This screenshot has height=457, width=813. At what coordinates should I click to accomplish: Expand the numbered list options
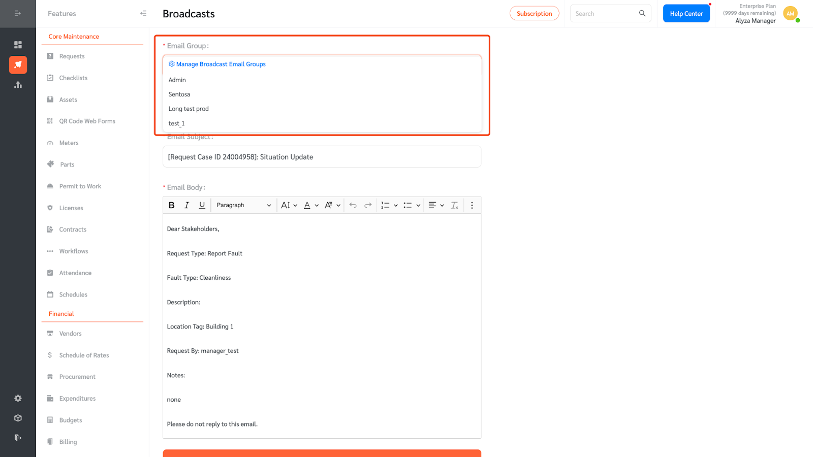395,205
